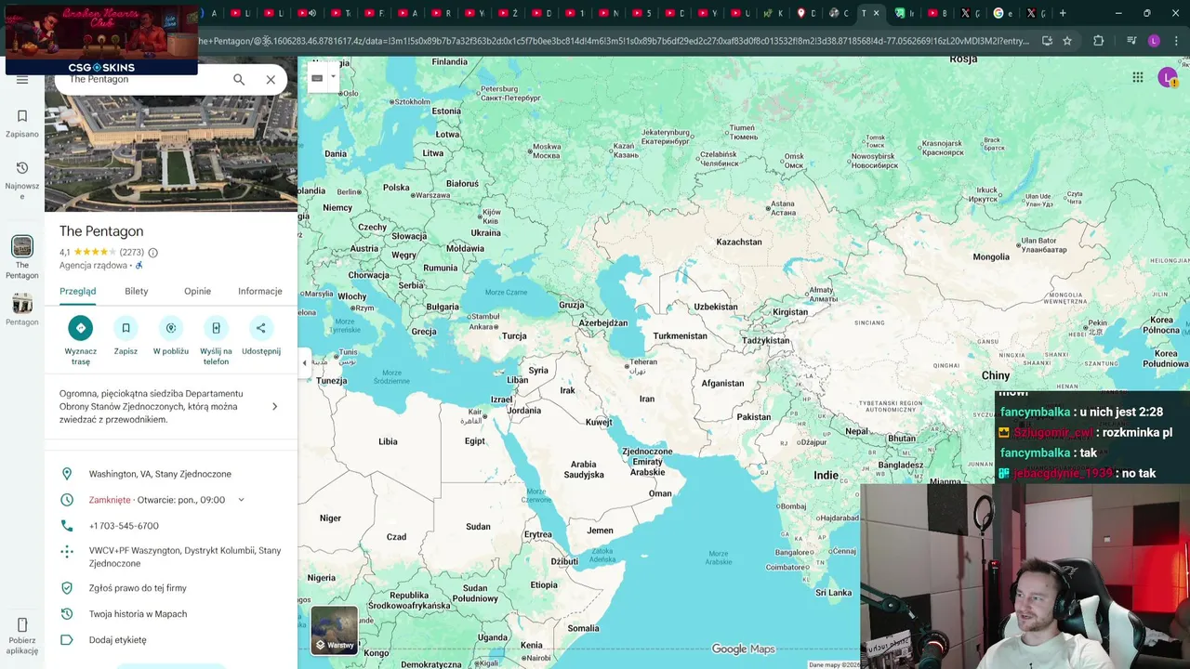
Task: Click the Iran label on the map
Action: click(x=647, y=399)
